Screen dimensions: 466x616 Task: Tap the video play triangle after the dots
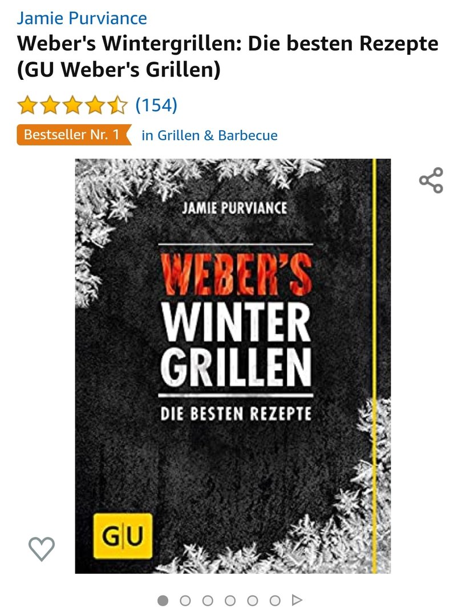coord(297,600)
